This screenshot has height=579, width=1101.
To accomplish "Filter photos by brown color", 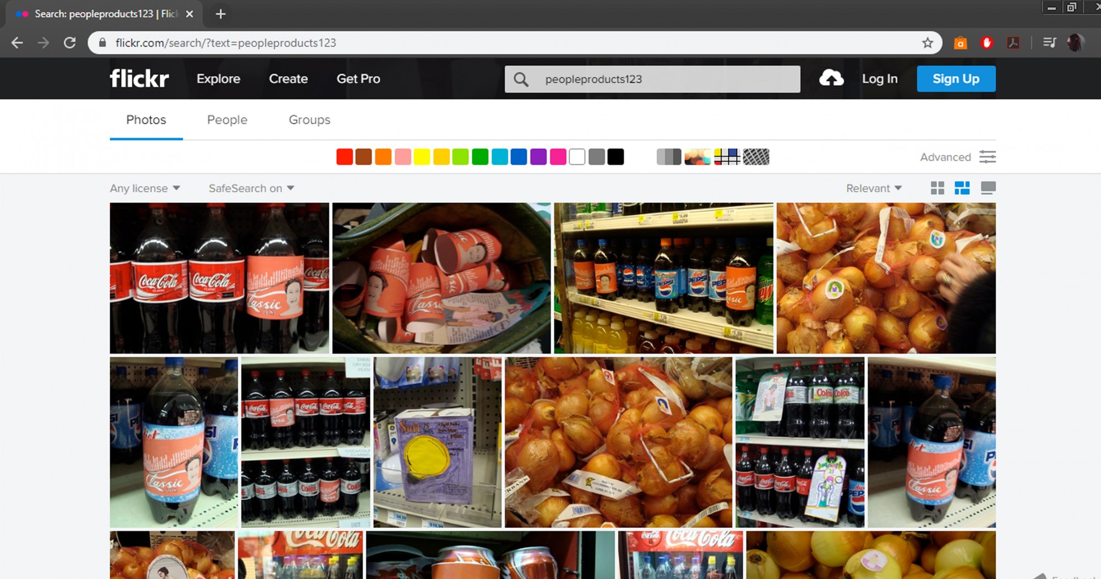I will pos(364,157).
